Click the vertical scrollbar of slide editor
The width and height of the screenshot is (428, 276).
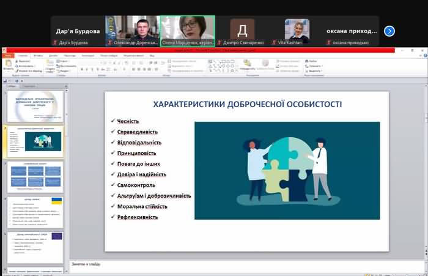[425, 165]
